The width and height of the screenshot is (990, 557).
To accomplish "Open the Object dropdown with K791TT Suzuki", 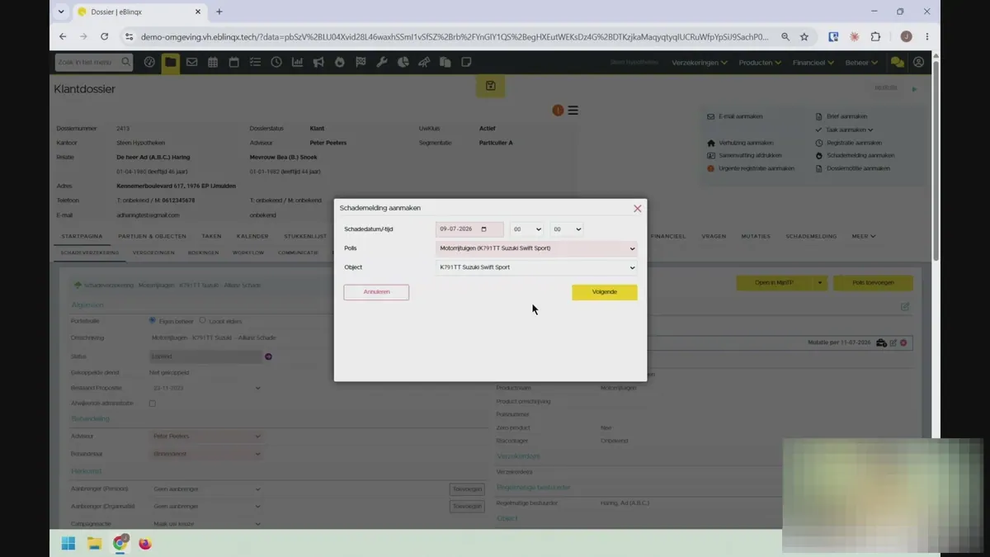I will pyautogui.click(x=536, y=267).
